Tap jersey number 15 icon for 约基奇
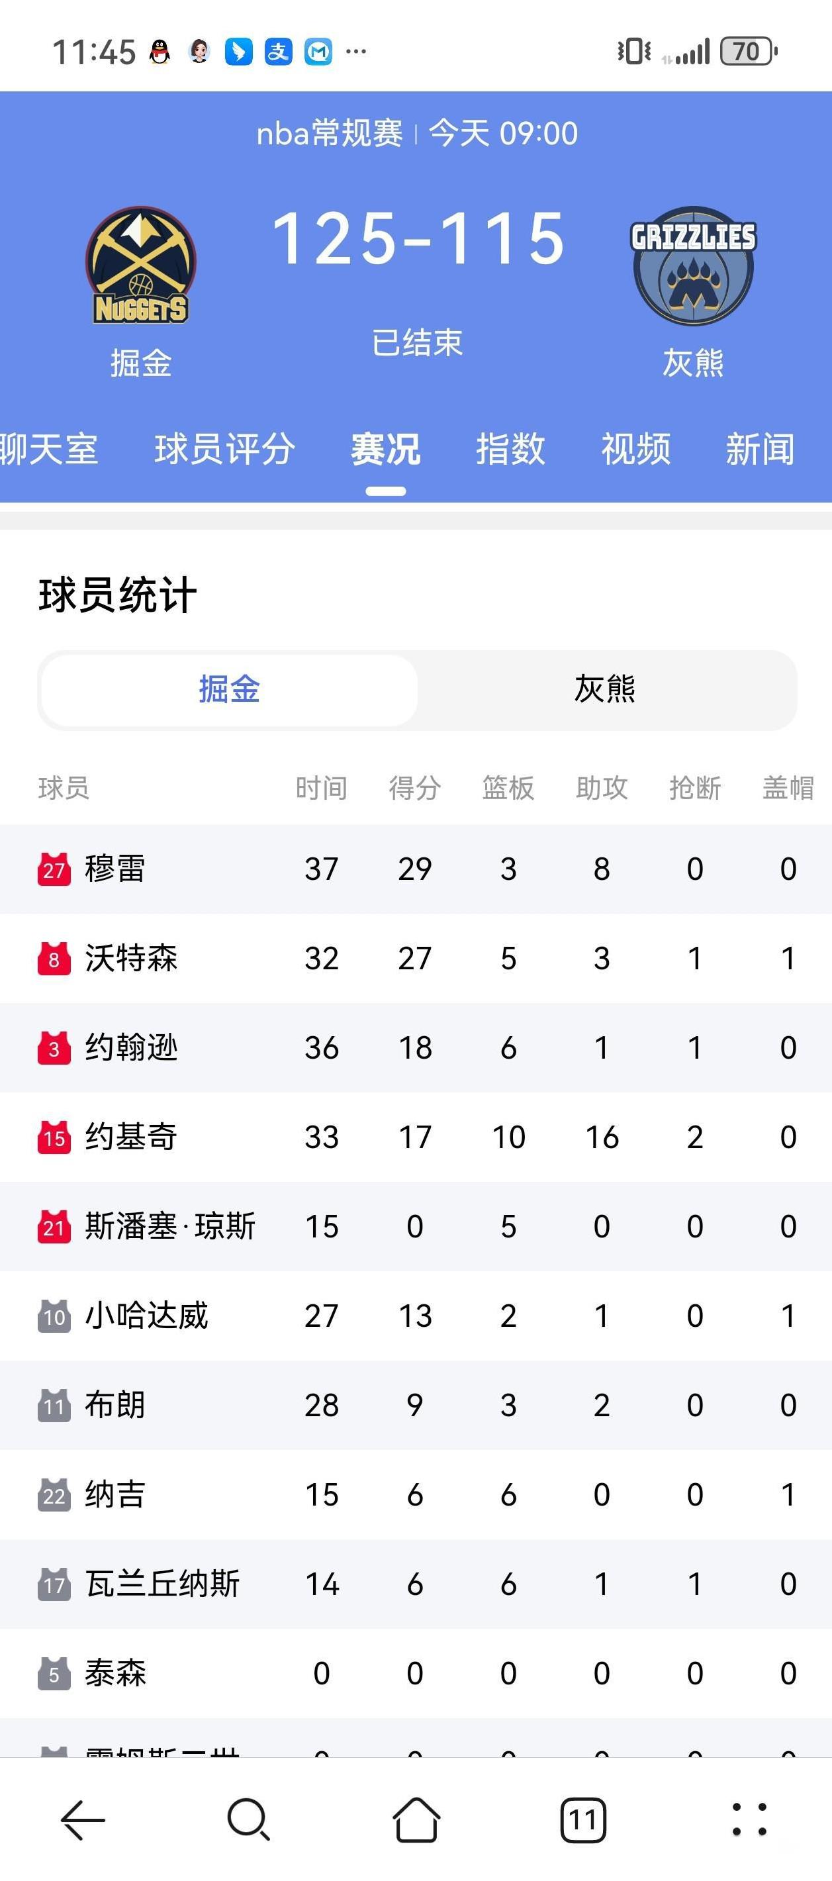This screenshot has width=832, height=1881. pos(54,1137)
